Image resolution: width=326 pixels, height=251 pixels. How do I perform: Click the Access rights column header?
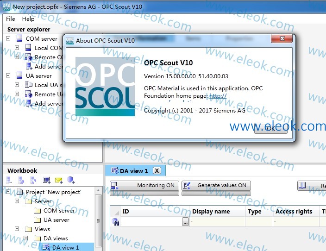click(296, 212)
